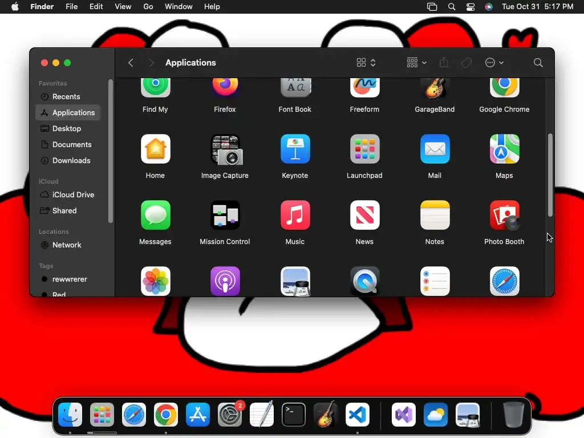Click the Spotlight search menu bar icon
584x438 pixels.
pyautogui.click(x=452, y=7)
